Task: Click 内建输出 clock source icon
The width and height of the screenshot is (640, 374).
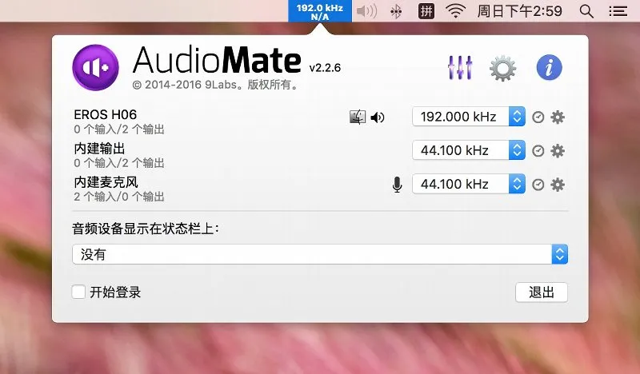Action: point(538,151)
